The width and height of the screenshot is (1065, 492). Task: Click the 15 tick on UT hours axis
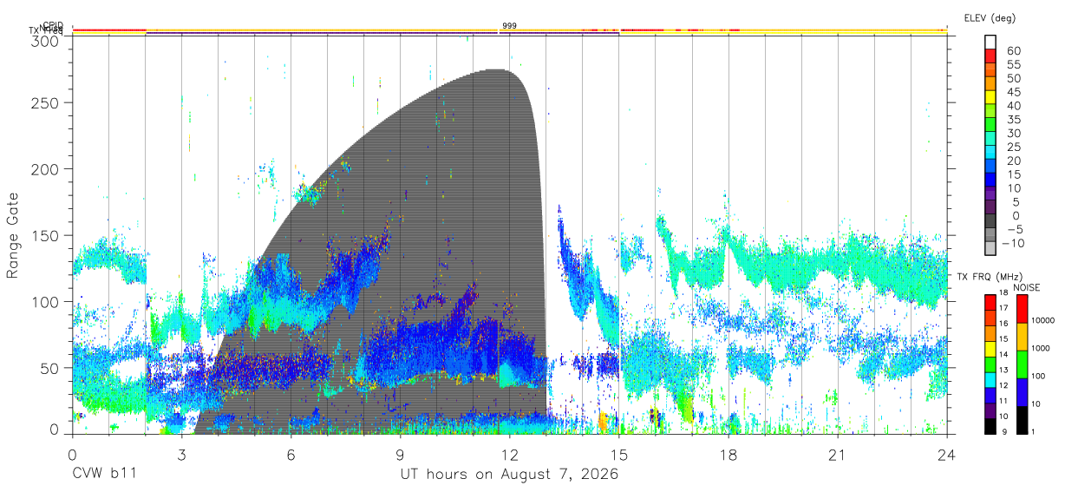click(x=619, y=455)
